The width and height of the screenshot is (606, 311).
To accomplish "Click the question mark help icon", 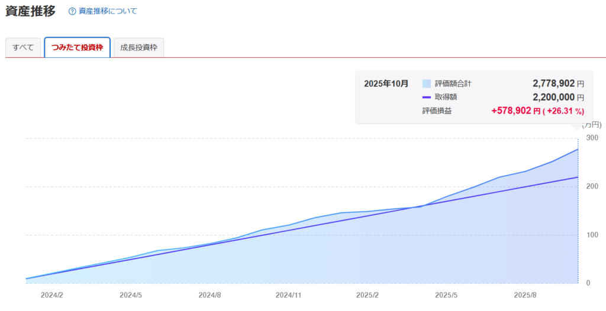I will [x=72, y=11].
